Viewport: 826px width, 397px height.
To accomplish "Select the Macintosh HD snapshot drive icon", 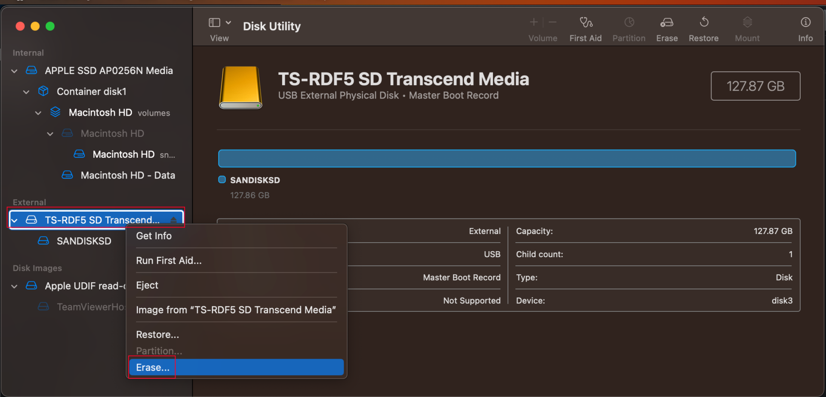I will point(79,154).
